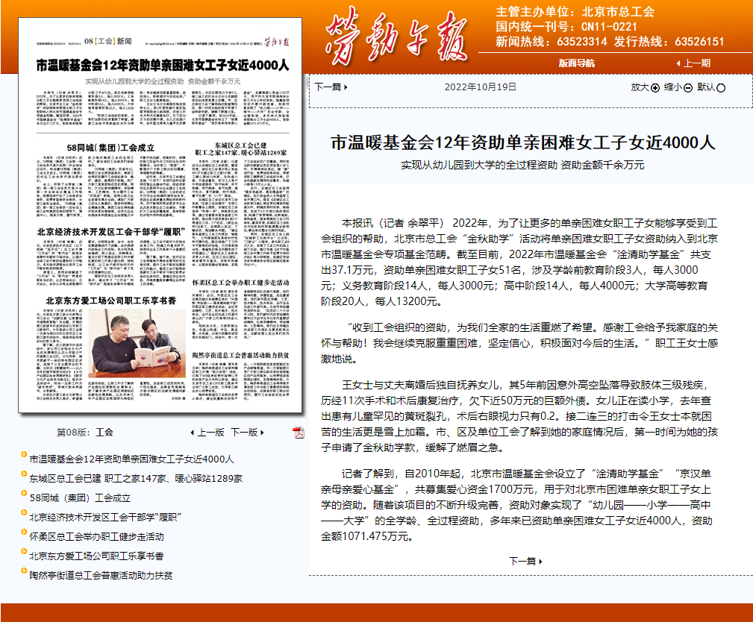Open article 市温暖基金会12年资助单亲困难女工子女近4000人 in list
Image resolution: width=753 pixels, height=622 pixels.
point(131,459)
